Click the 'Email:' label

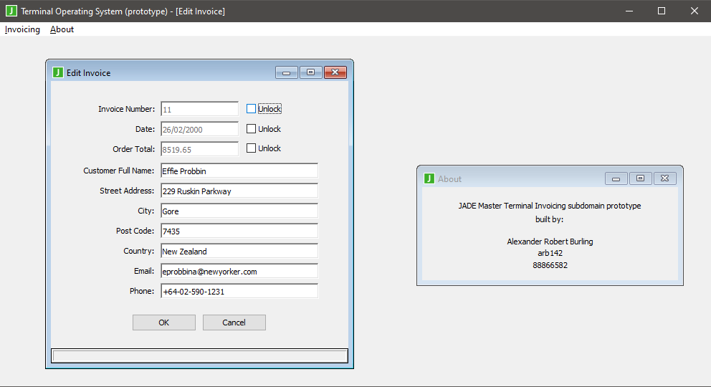(144, 271)
